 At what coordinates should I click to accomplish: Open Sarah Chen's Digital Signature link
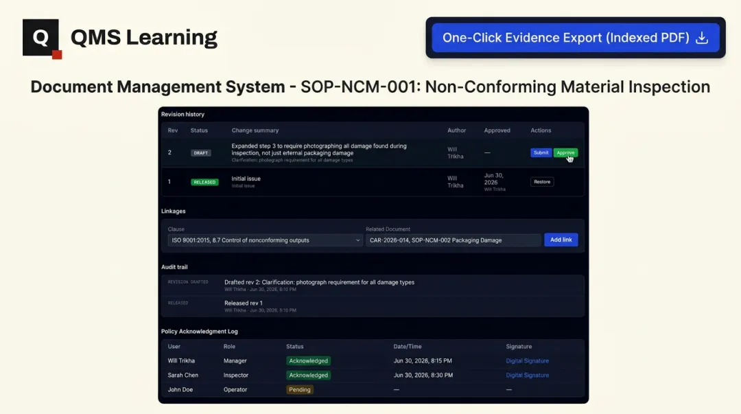(x=528, y=375)
